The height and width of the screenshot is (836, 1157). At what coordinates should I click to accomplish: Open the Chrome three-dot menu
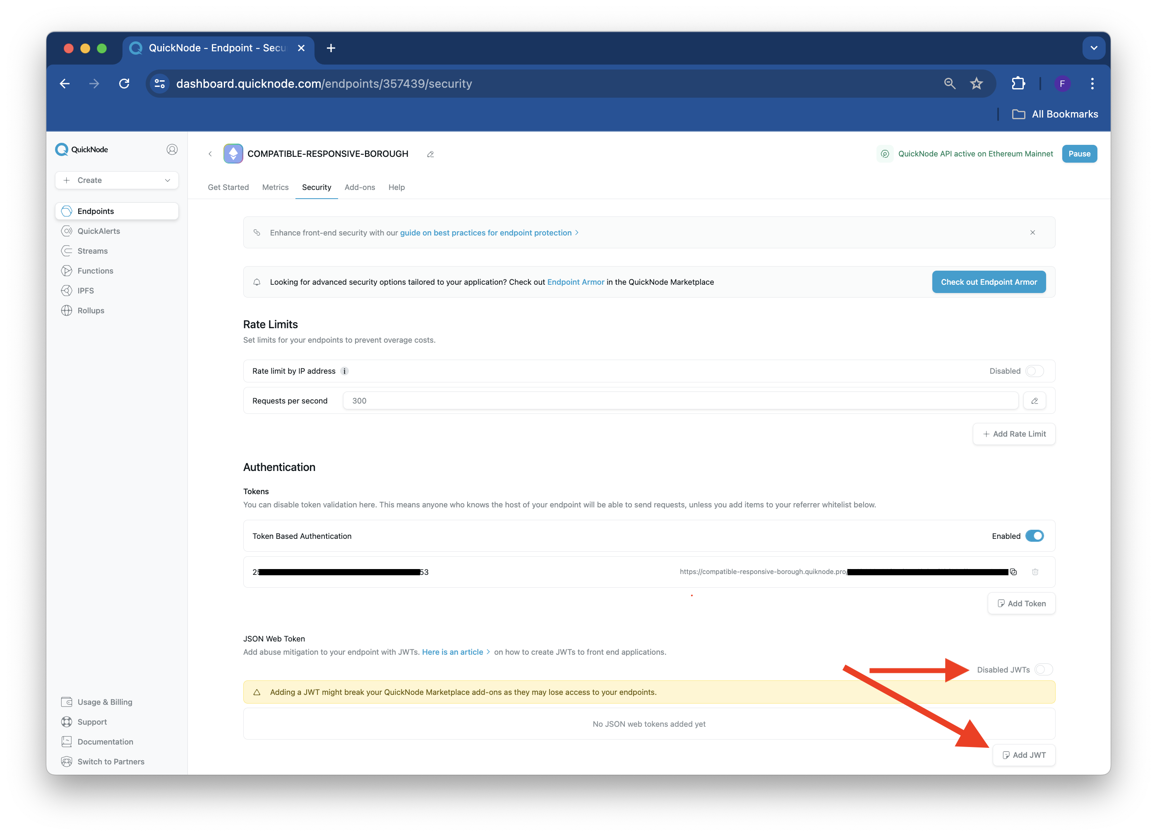point(1092,84)
